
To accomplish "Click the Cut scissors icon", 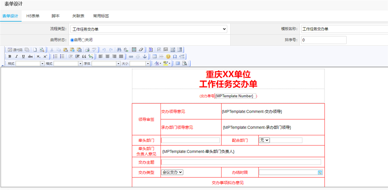I will tap(52, 50).
